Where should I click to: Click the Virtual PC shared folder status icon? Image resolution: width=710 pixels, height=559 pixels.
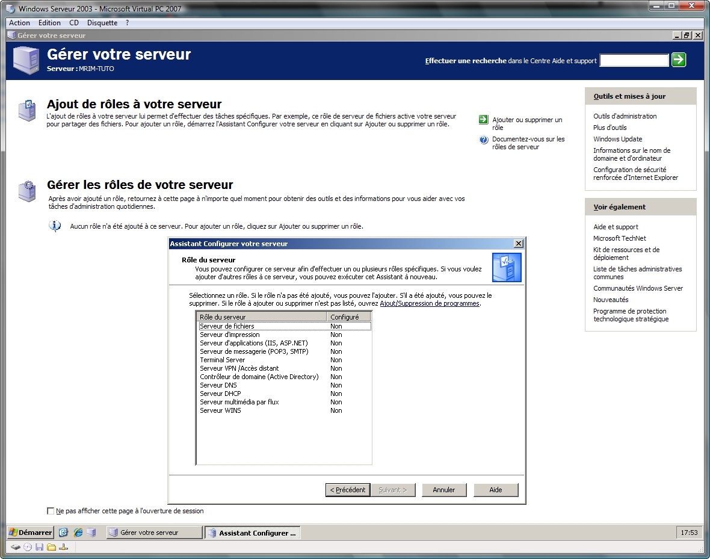[51, 547]
